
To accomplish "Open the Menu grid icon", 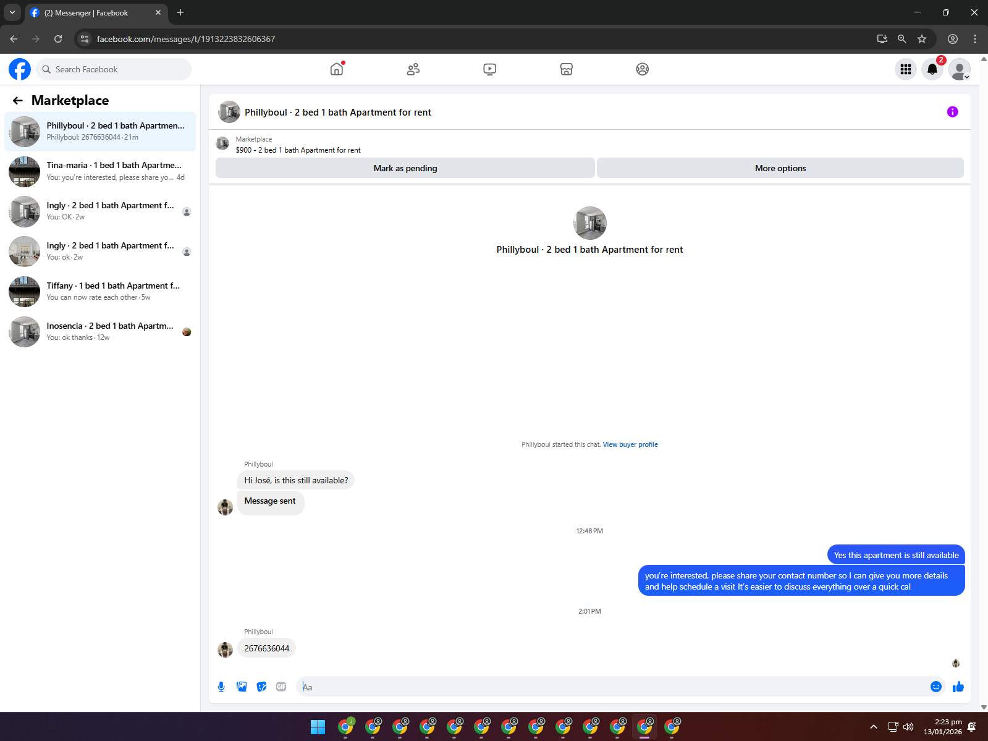I will (x=906, y=69).
